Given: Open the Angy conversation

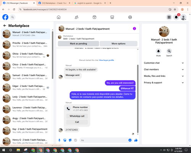Looking at the screenshot, I should point(26,120).
